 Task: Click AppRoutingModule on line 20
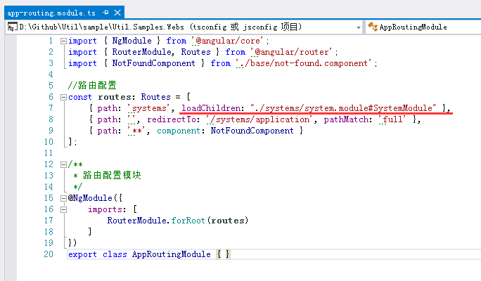tap(171, 254)
